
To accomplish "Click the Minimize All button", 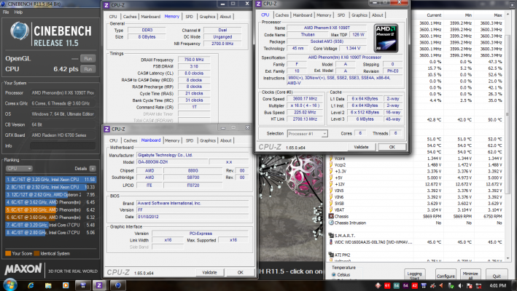I will (x=470, y=274).
